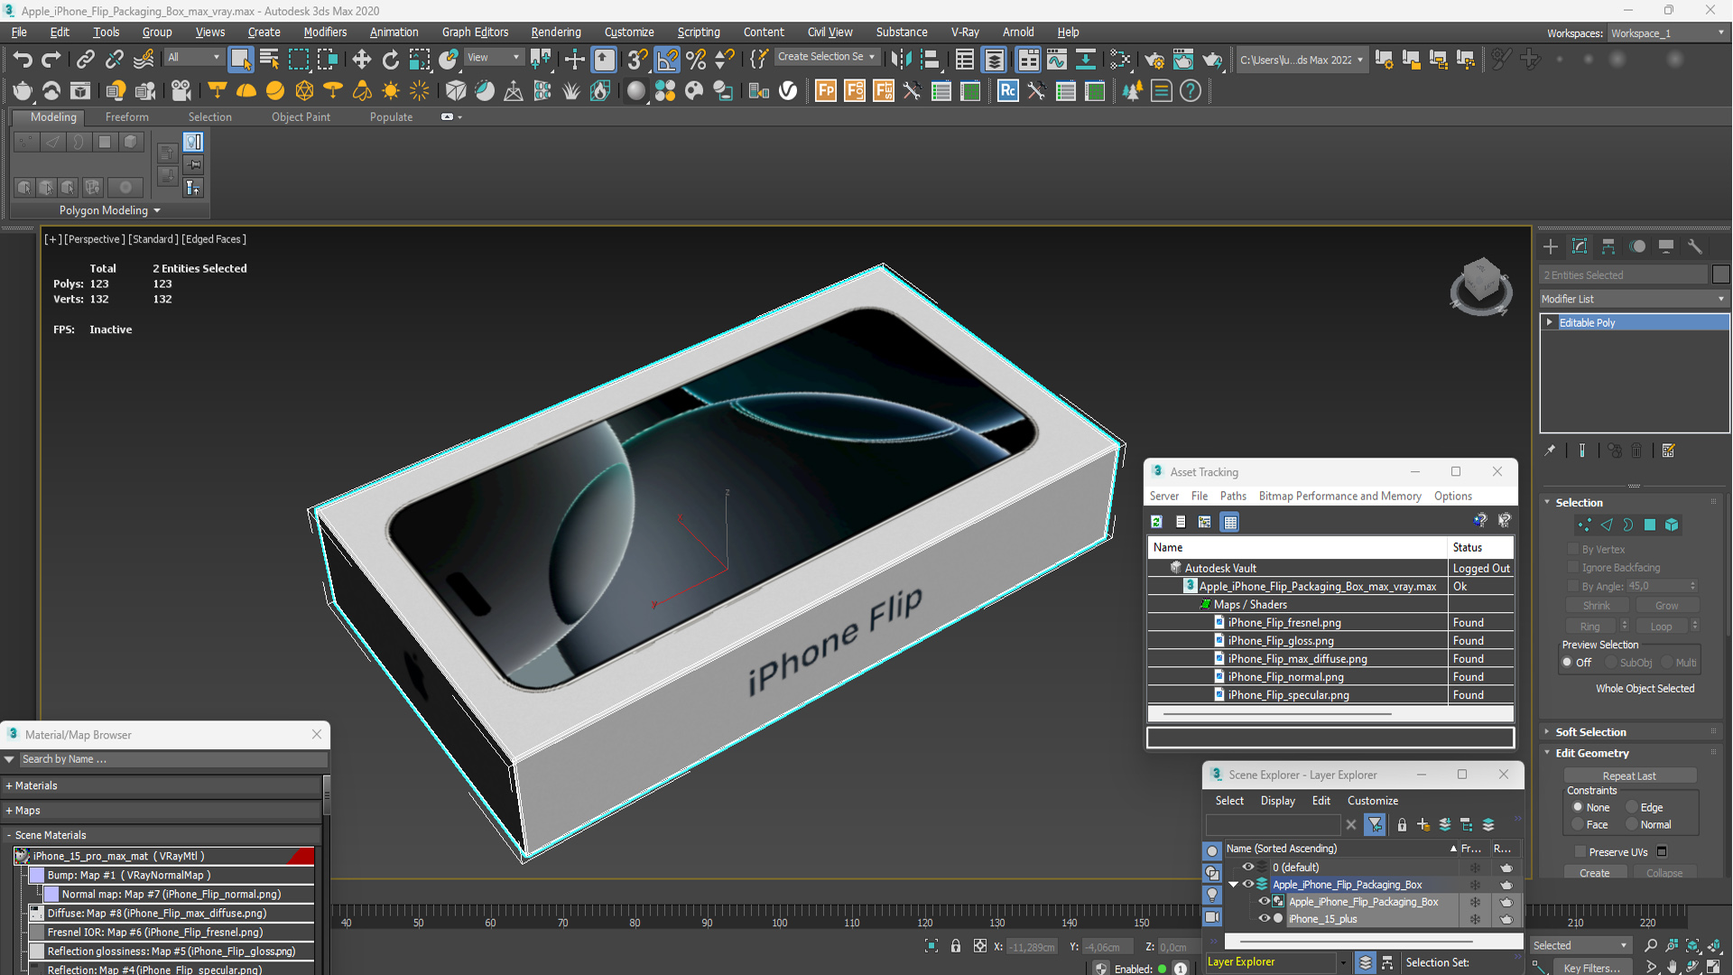Open the Utilities wrench panel tab

coord(1695,246)
